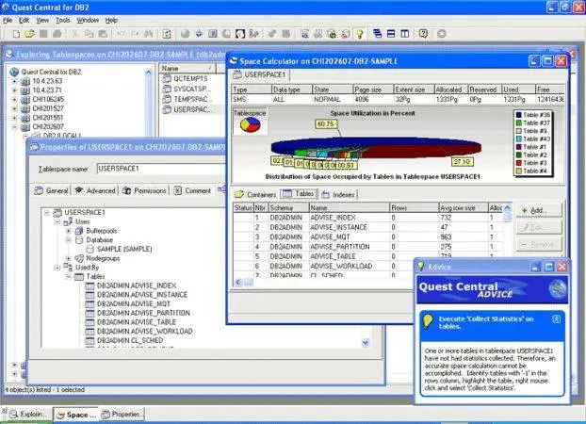Open the Permissions tab in Properties window

144,190
